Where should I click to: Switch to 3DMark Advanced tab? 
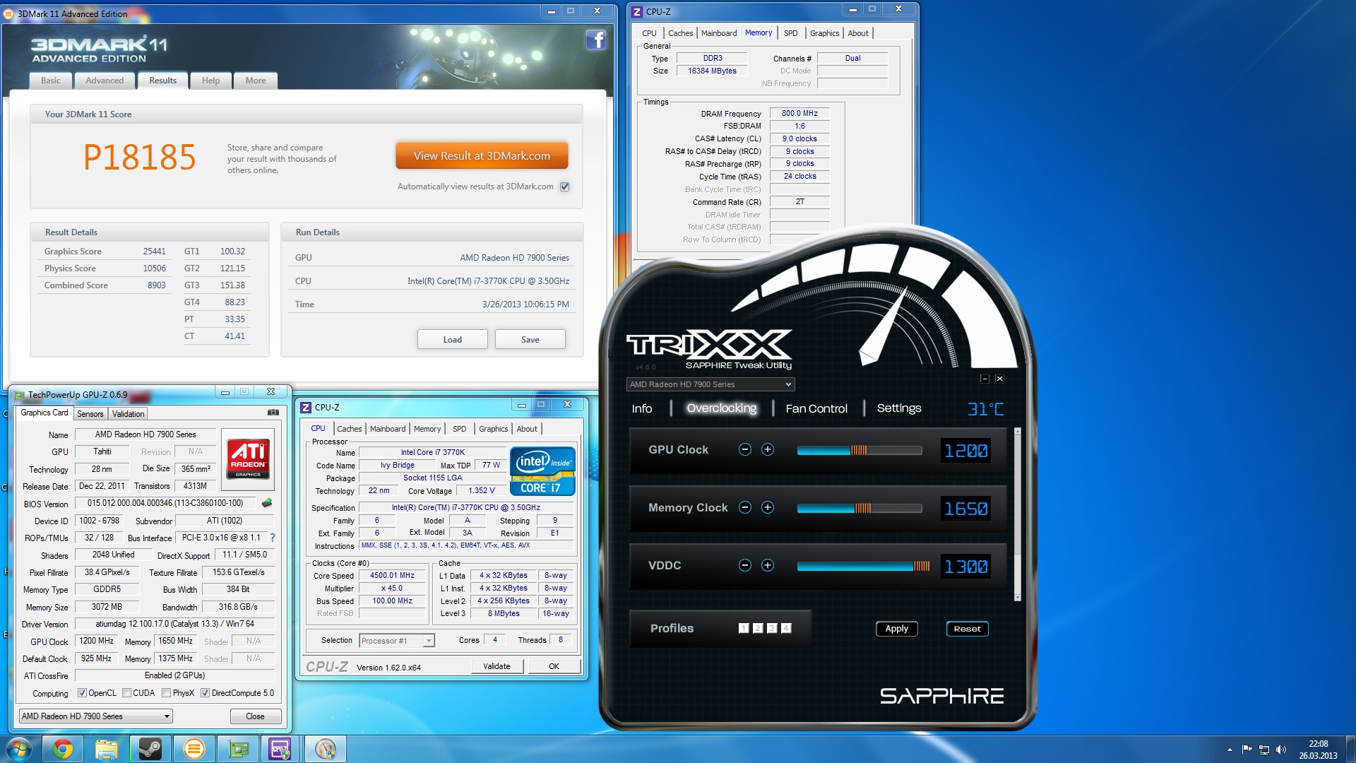click(105, 81)
